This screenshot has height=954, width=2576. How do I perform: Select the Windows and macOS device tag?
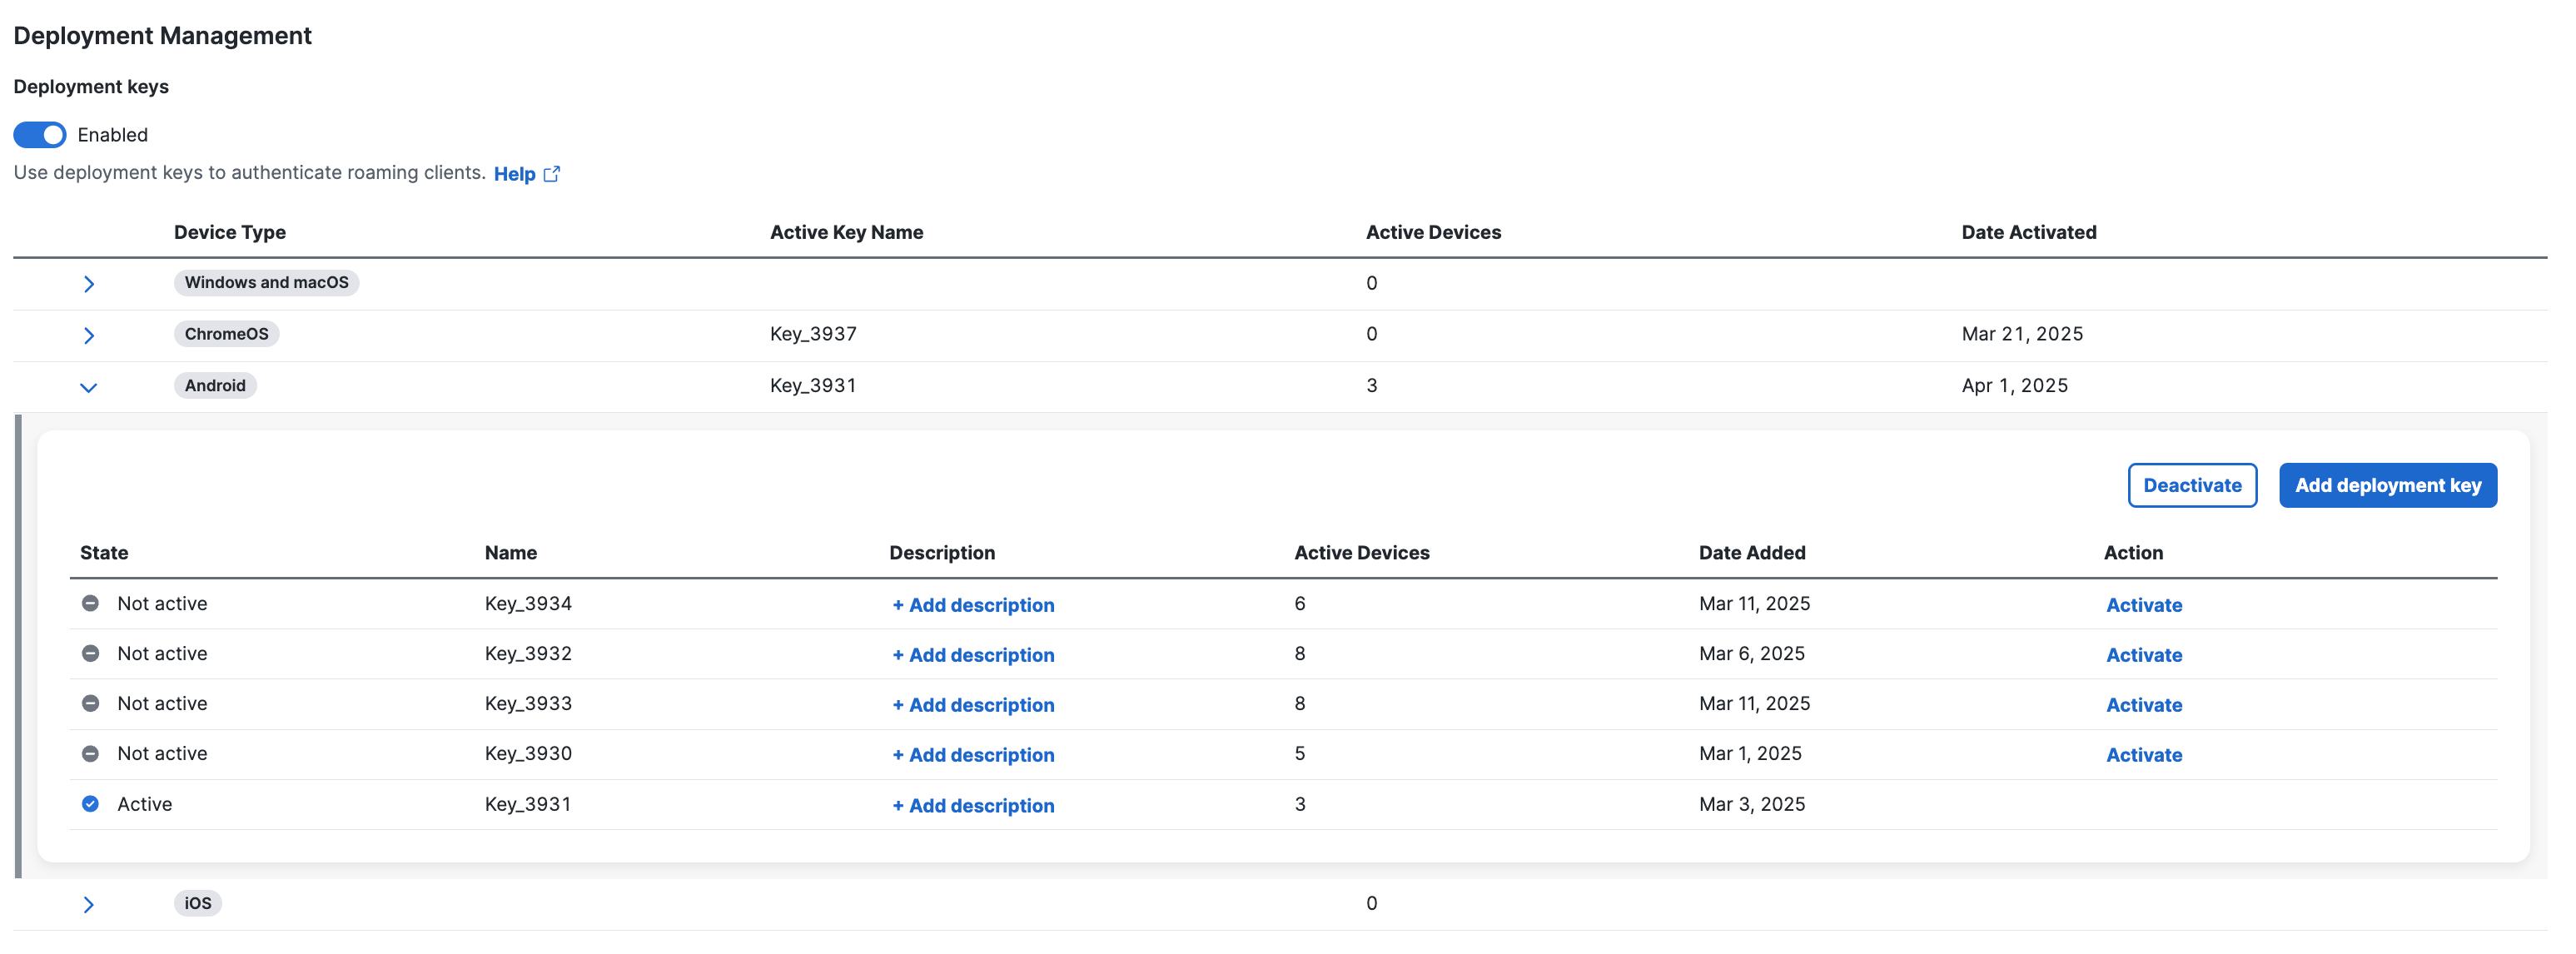pos(266,283)
